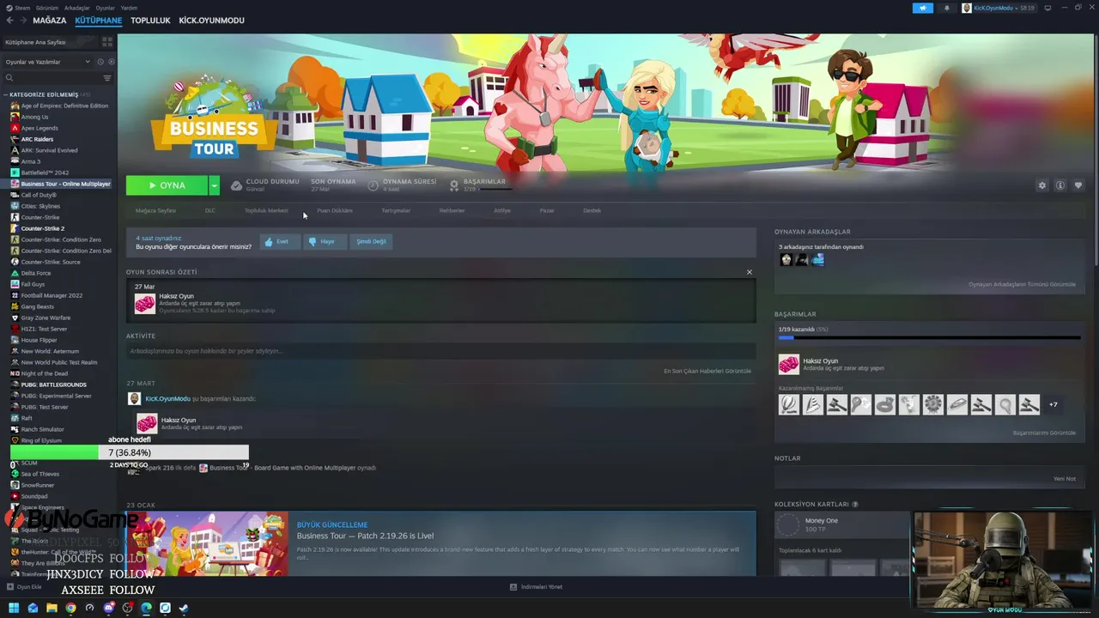Open advanced filter options in search bar
This screenshot has width=1099, height=618.
[x=107, y=78]
